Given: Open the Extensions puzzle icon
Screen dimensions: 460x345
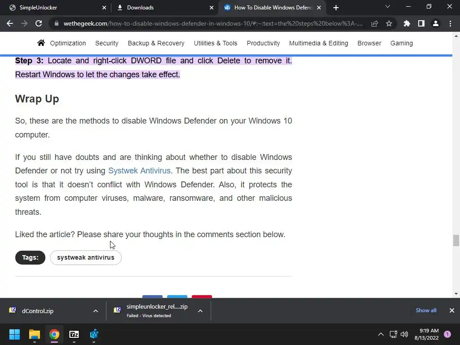Looking at the screenshot, I should click(x=407, y=23).
